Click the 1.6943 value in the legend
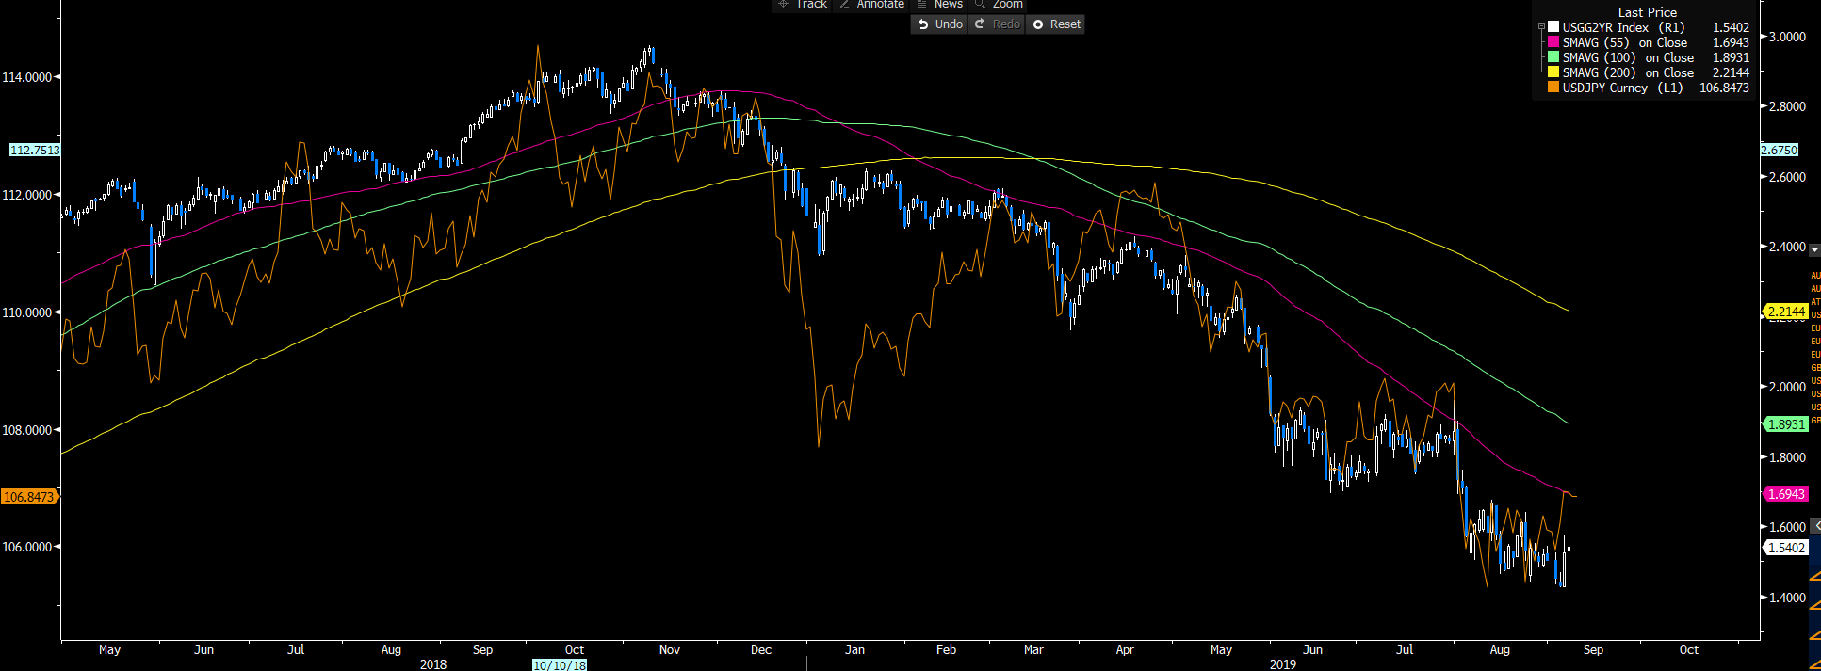1821x671 pixels. 1731,42
